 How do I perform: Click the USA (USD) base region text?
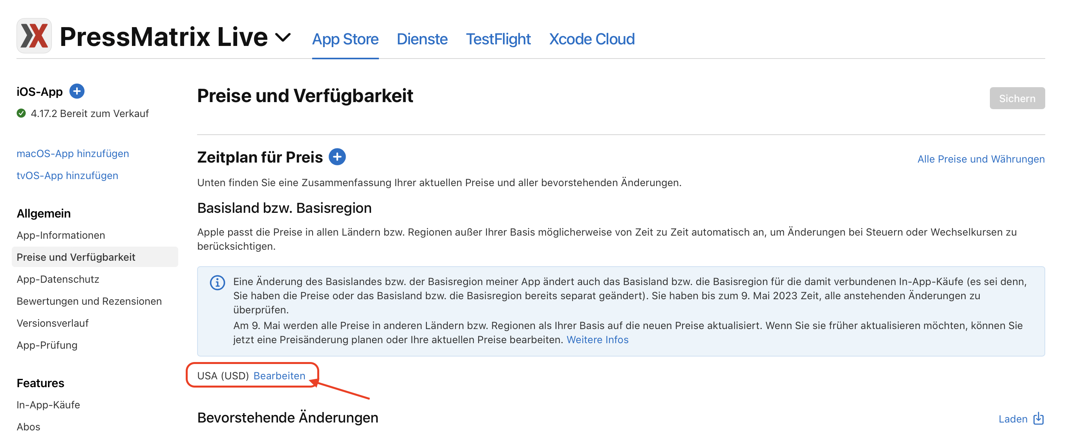223,375
